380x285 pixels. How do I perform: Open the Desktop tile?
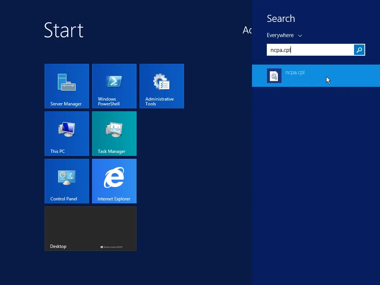pyautogui.click(x=90, y=228)
